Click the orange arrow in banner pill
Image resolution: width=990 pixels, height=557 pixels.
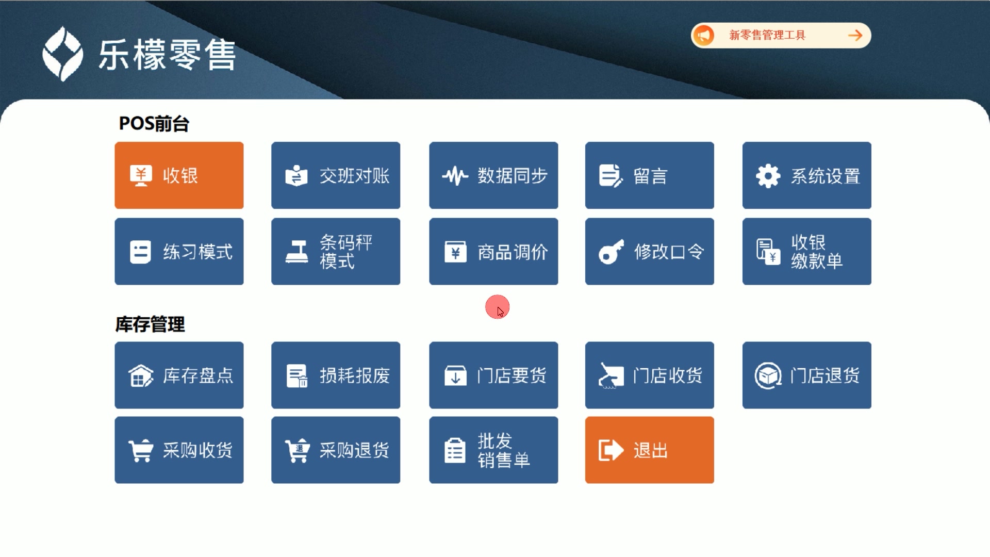tap(855, 35)
